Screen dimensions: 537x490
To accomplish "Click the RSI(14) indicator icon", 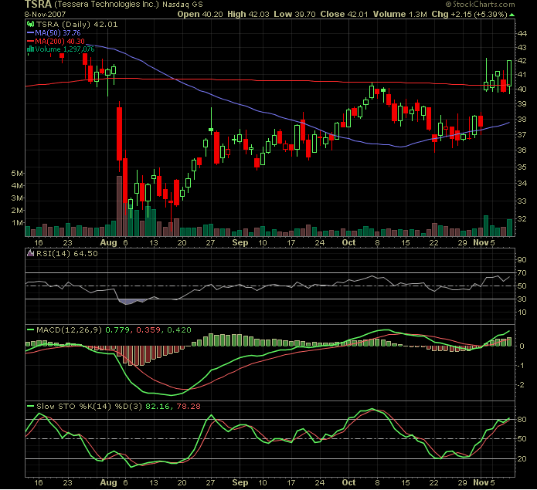I will [30, 253].
